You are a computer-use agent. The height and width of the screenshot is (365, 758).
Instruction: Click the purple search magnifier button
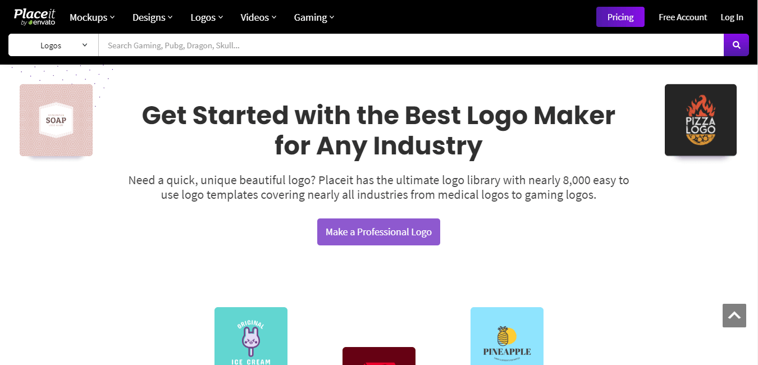coord(736,45)
